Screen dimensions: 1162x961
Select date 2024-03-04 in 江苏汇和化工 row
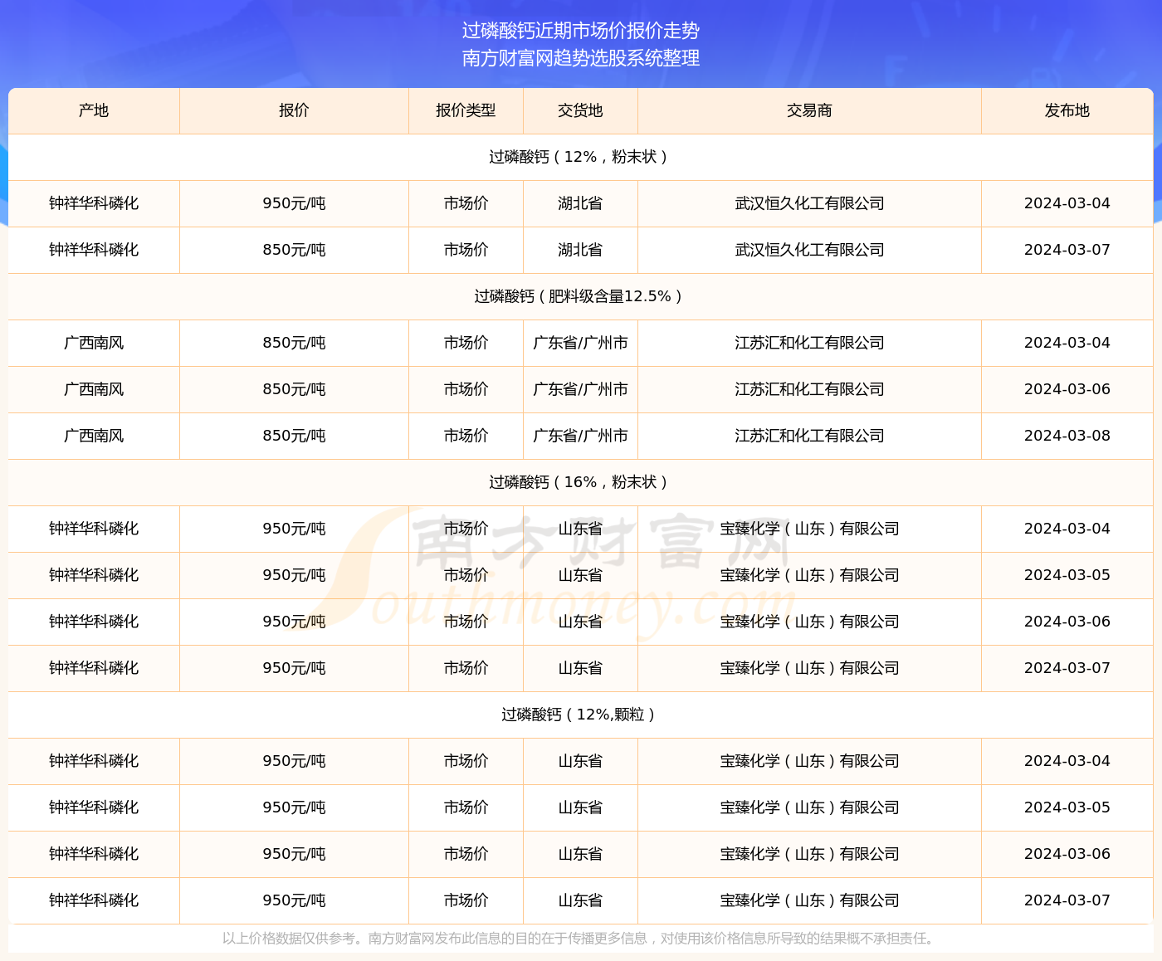(x=1067, y=343)
